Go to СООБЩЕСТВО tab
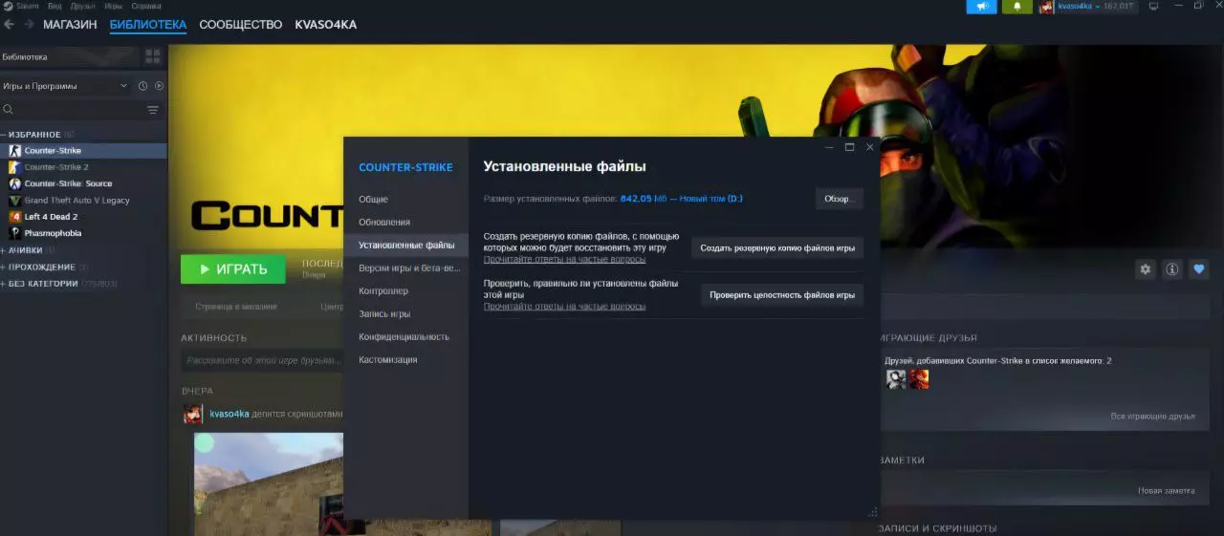Image resolution: width=1224 pixels, height=536 pixels. click(x=241, y=25)
